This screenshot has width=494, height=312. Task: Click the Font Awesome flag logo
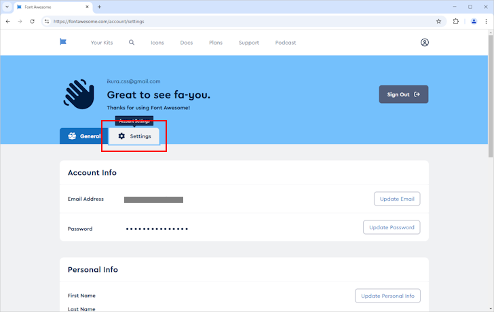63,42
